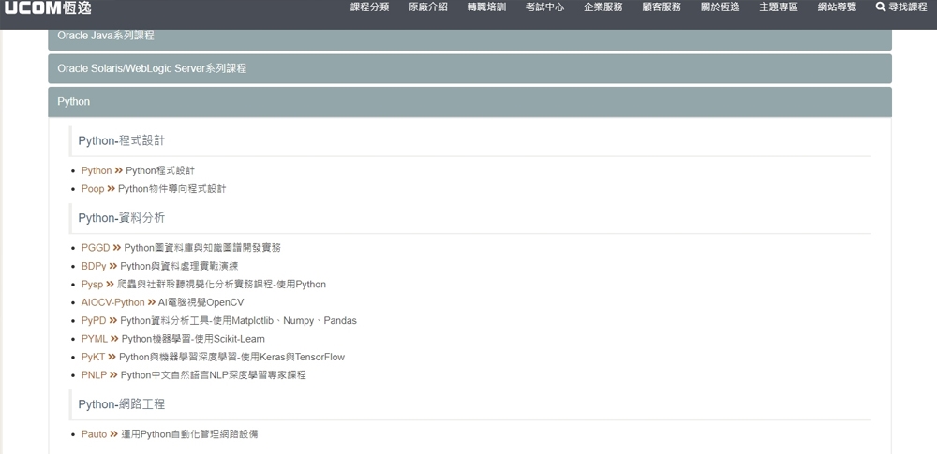Open the PYML course code link
This screenshot has width=937, height=454.
(x=95, y=339)
